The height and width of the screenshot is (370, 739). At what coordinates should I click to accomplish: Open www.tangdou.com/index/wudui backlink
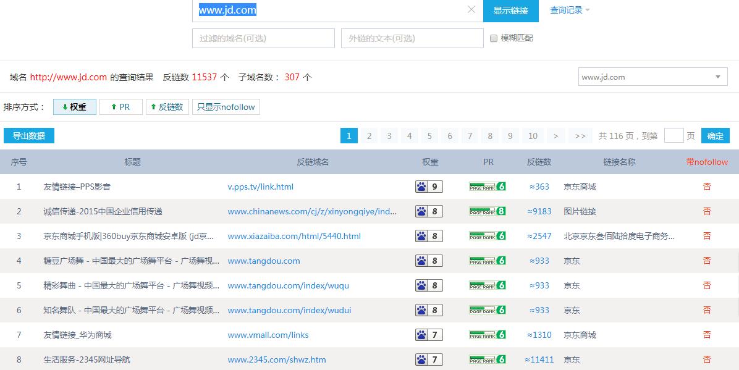(289, 310)
